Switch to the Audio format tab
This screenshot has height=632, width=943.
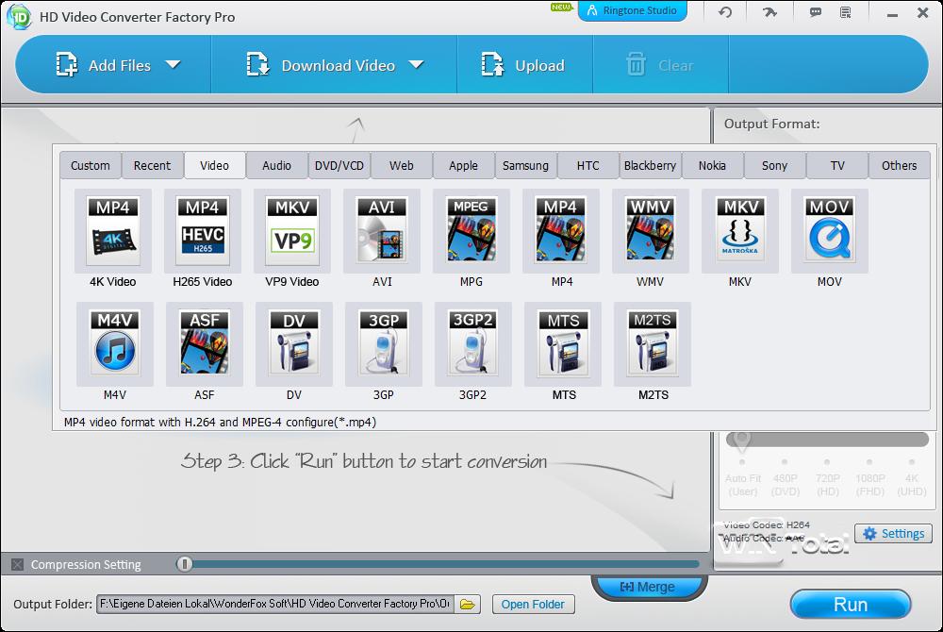(276, 165)
